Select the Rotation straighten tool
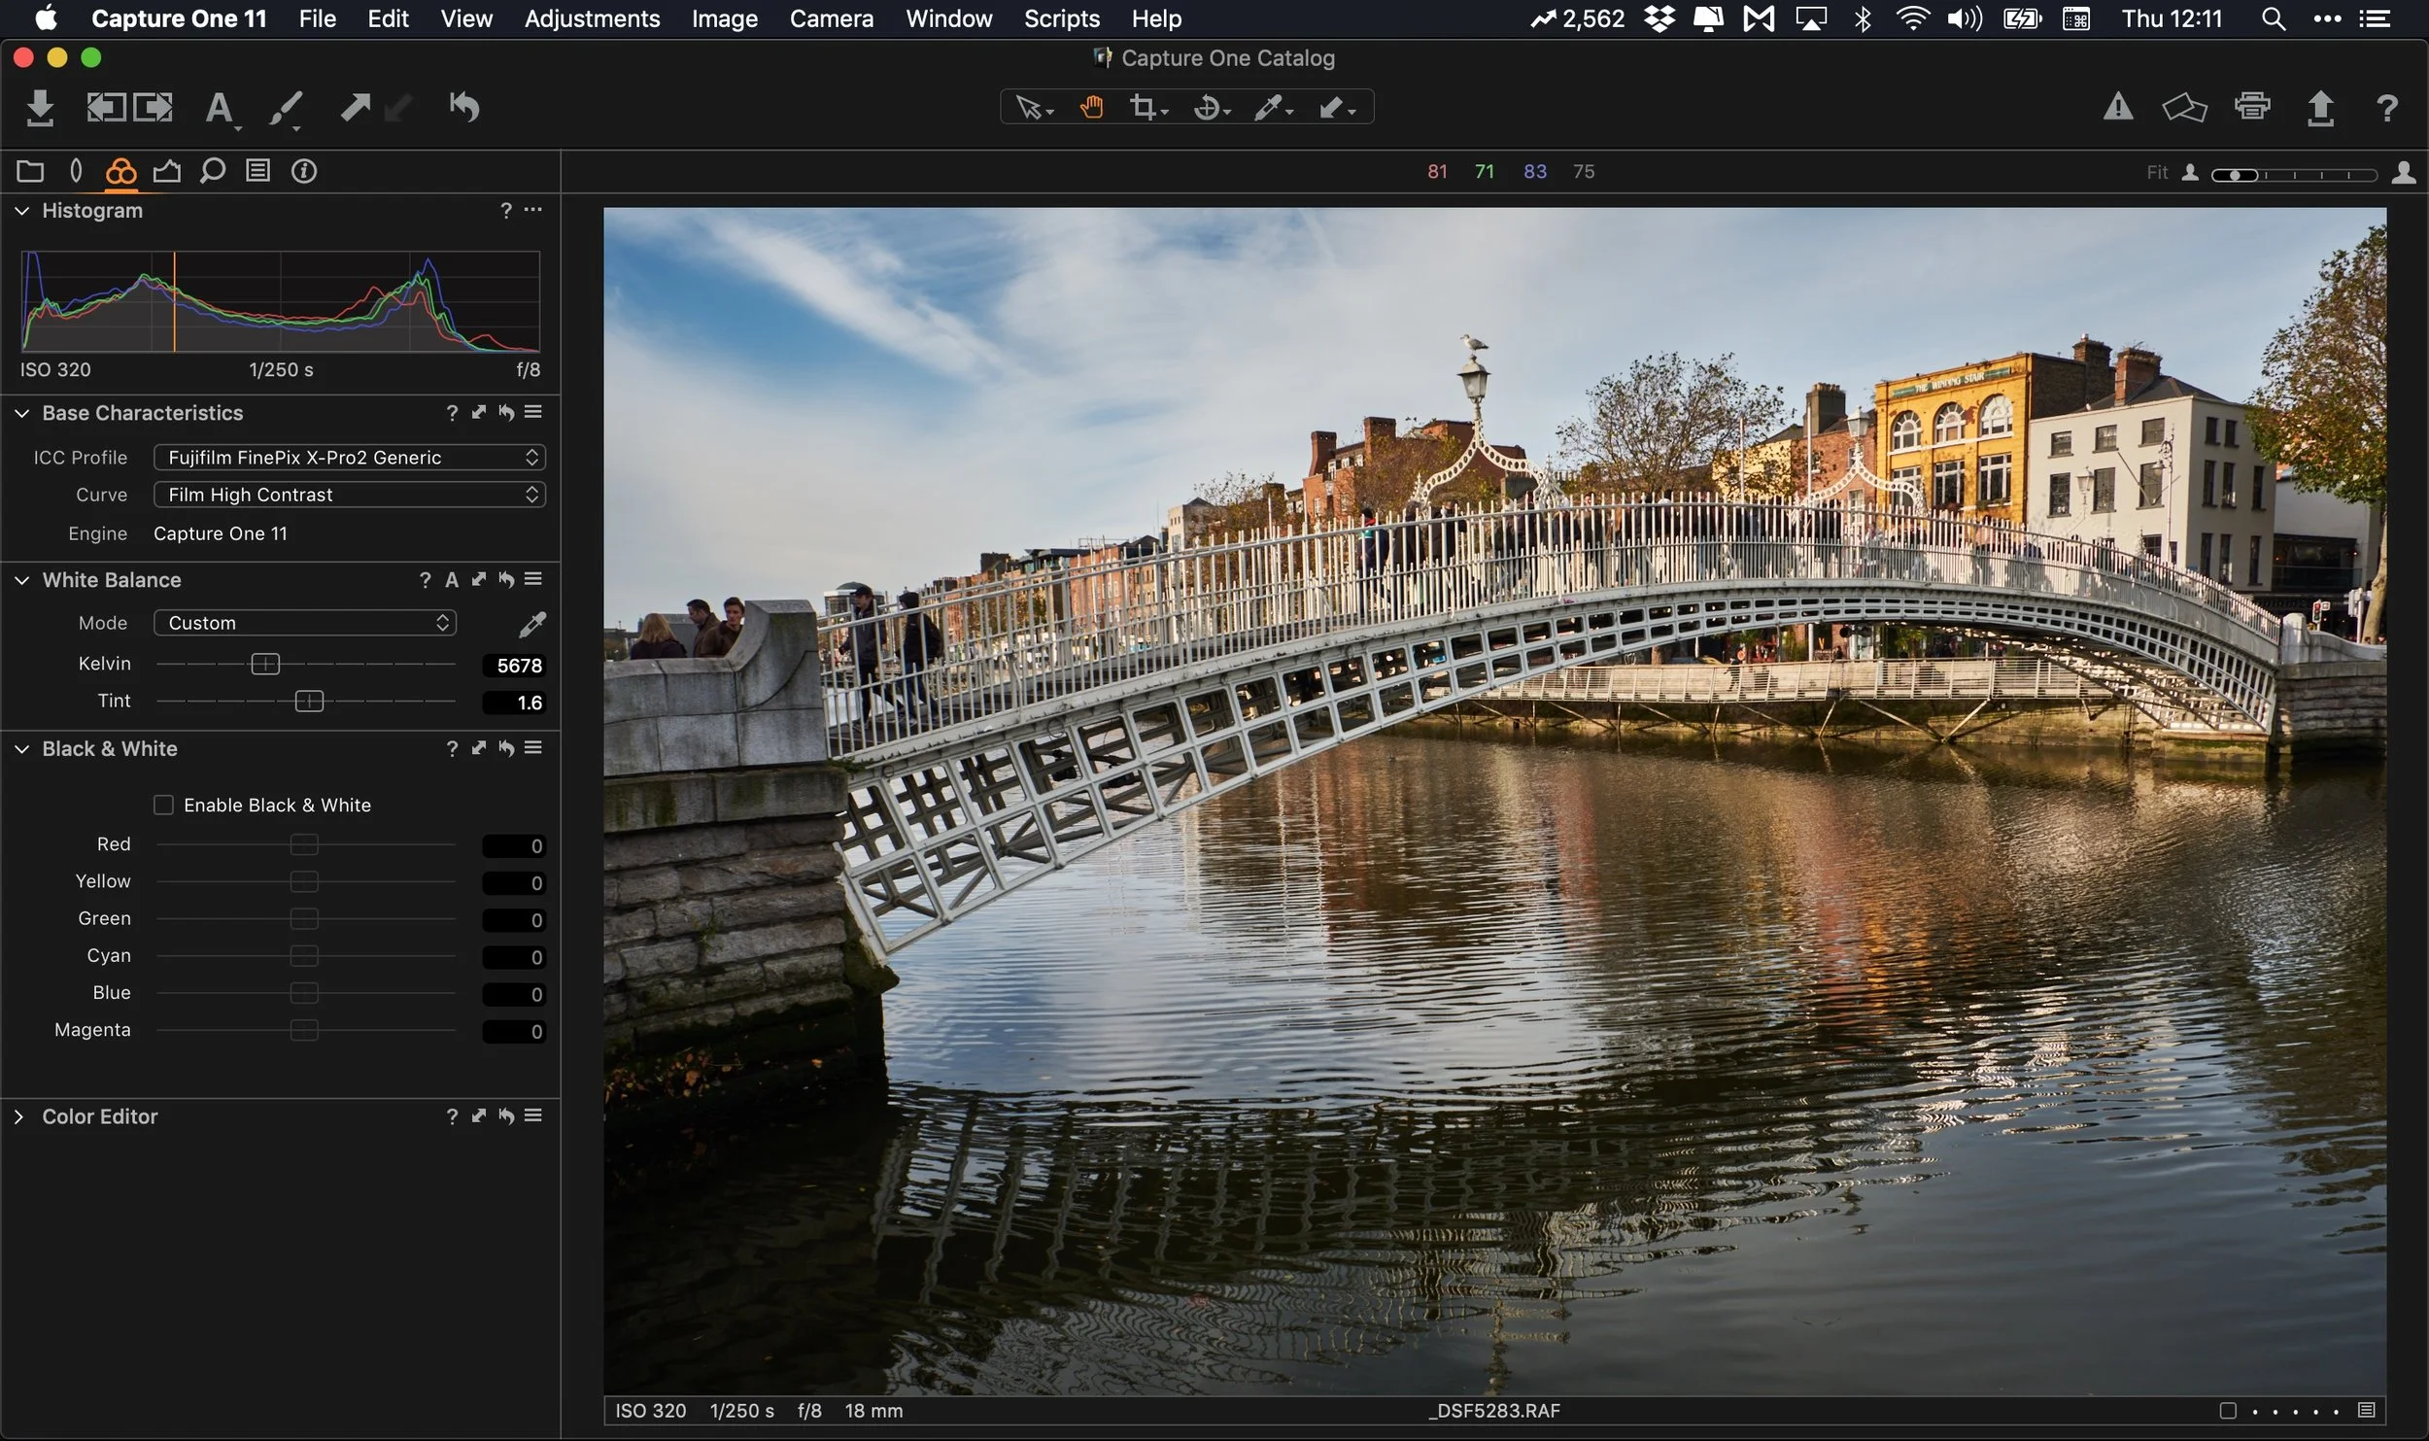 pyautogui.click(x=1208, y=107)
